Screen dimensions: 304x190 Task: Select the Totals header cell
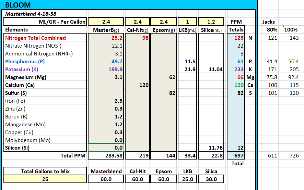pyautogui.click(x=236, y=29)
